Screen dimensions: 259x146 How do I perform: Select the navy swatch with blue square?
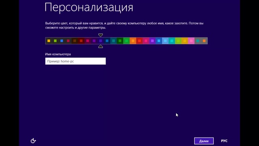coord(107,41)
